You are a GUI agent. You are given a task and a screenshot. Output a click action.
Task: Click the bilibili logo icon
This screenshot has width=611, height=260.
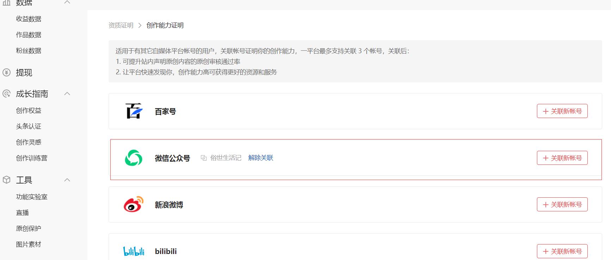(x=134, y=251)
